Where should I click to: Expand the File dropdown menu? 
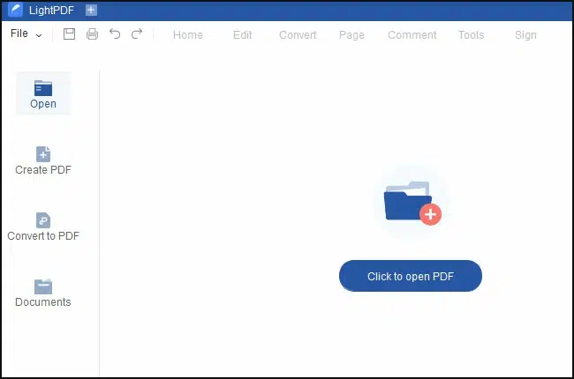[x=26, y=33]
